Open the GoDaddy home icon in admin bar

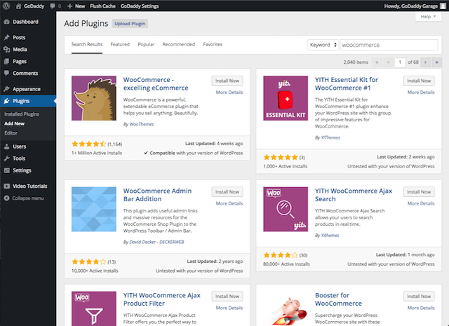tap(18, 6)
